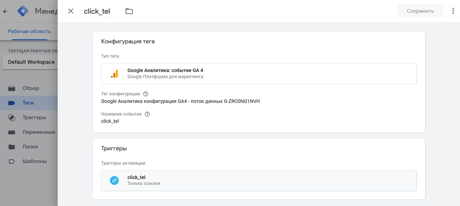Open Папки in the sidebar
The height and width of the screenshot is (206, 460).
29,147
